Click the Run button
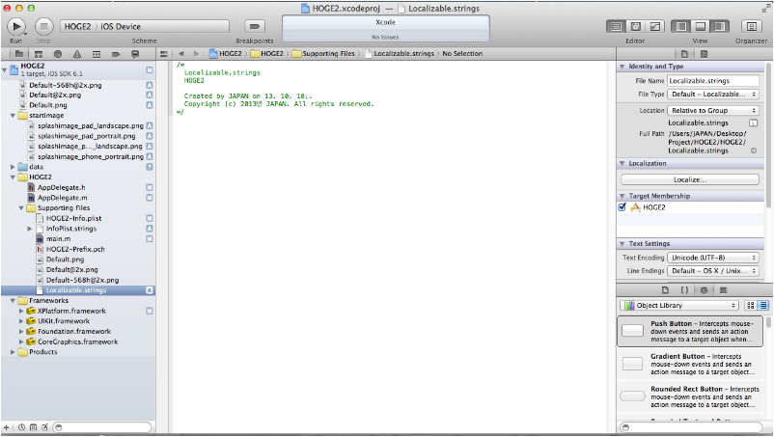 coord(16,27)
